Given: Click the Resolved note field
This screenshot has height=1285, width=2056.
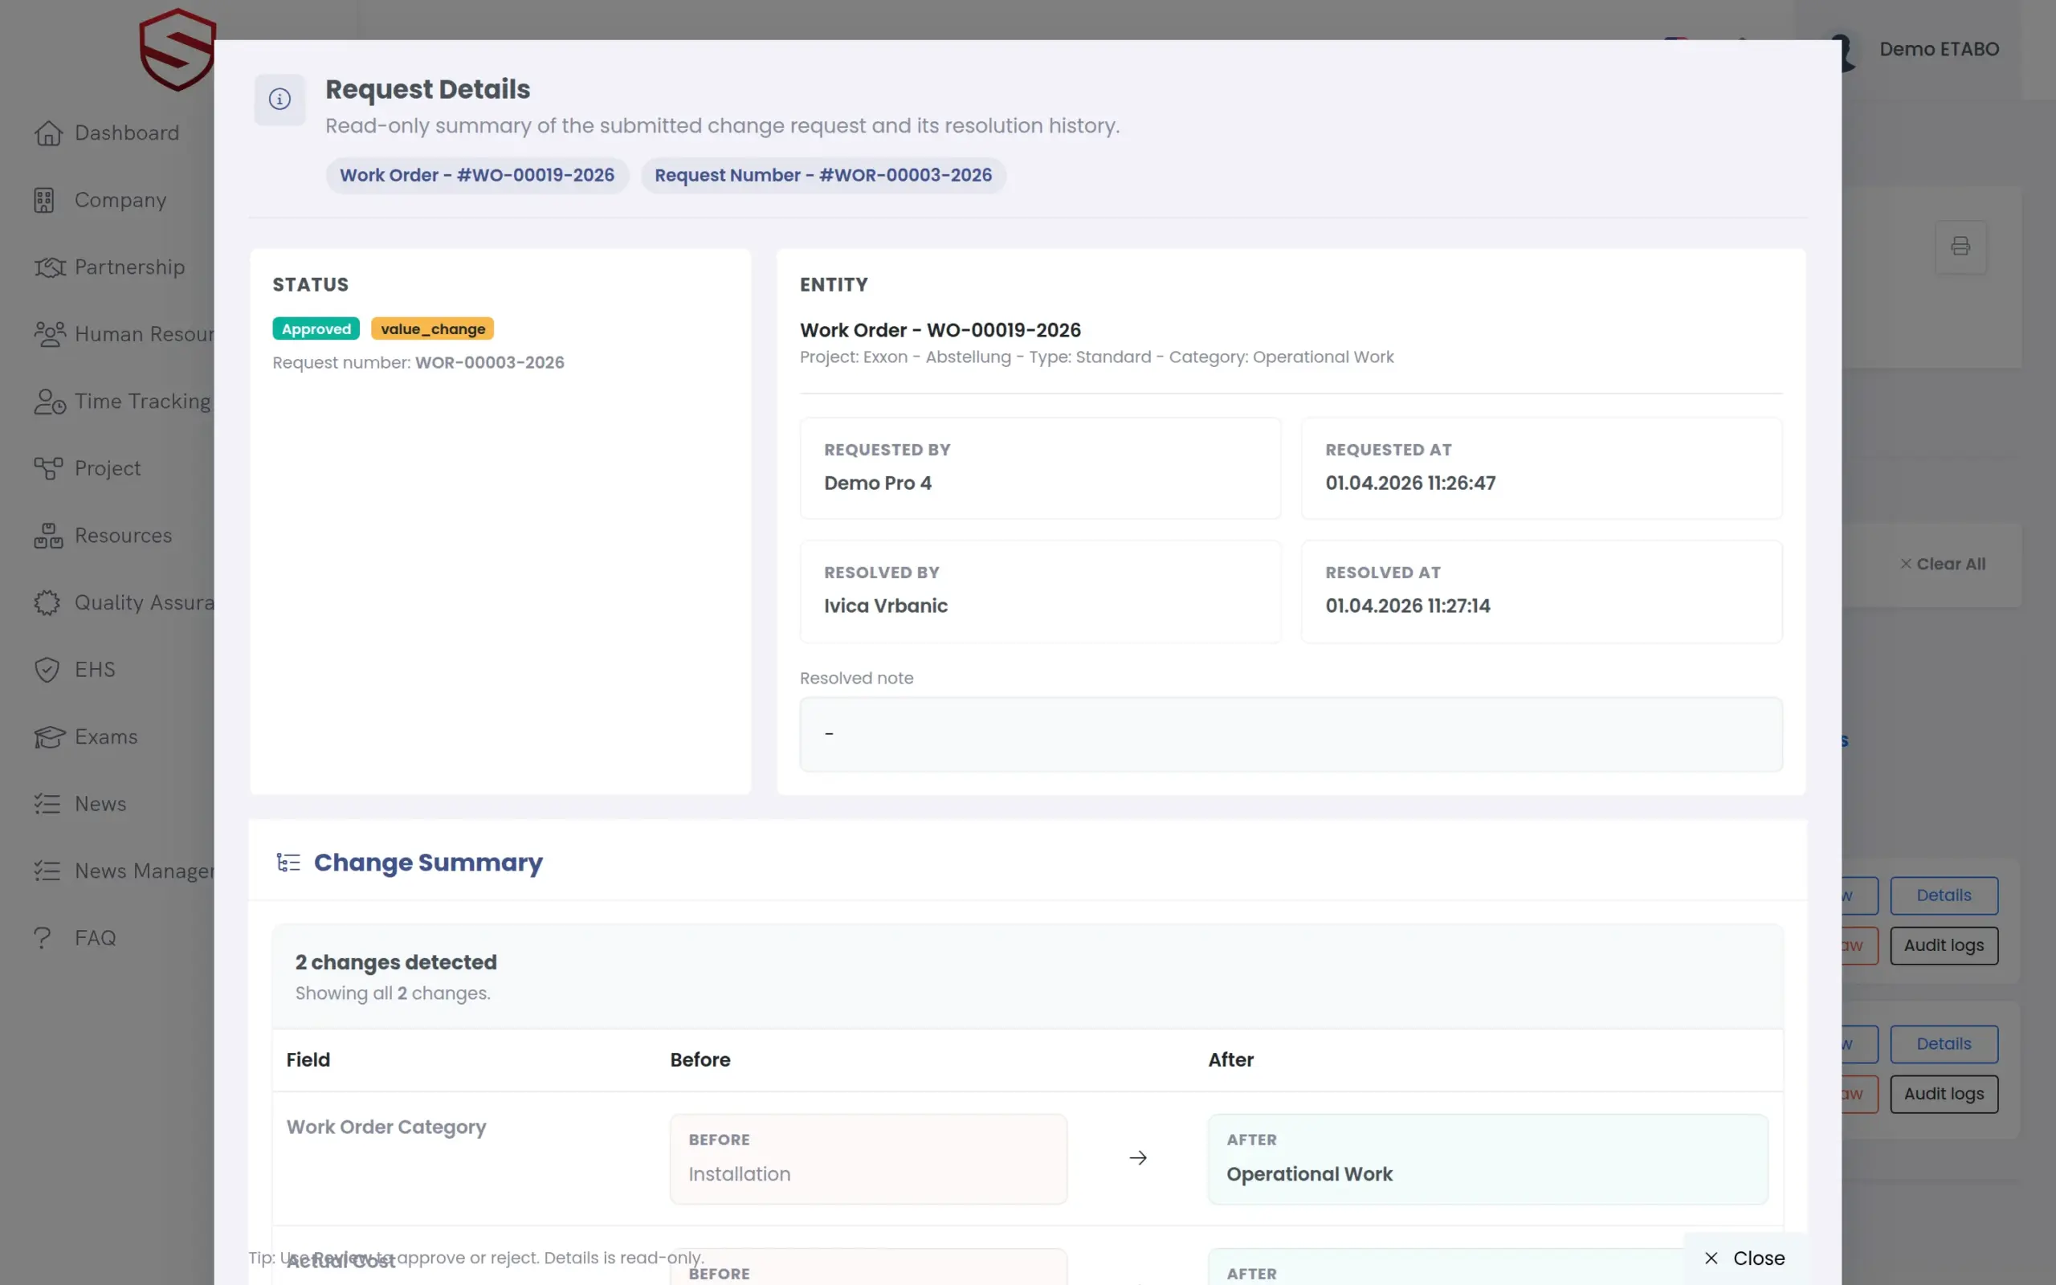Looking at the screenshot, I should tap(1291, 735).
